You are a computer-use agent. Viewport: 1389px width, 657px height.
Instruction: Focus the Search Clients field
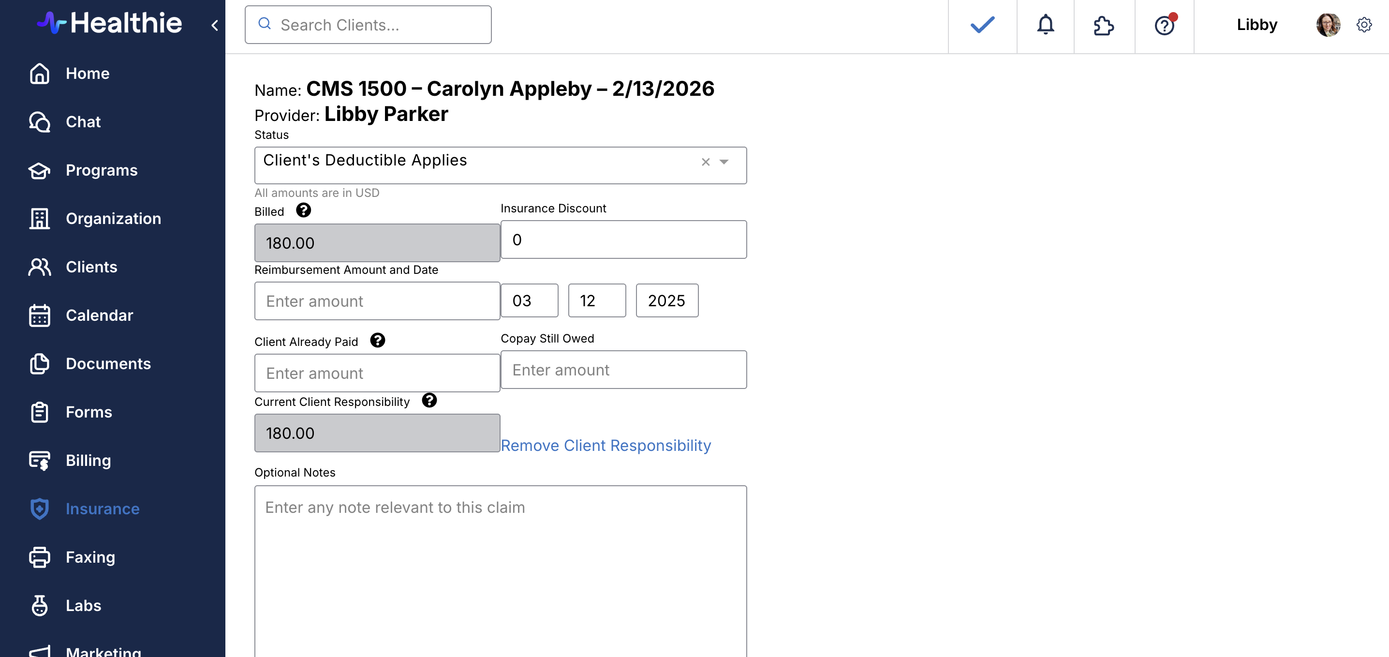tap(368, 25)
